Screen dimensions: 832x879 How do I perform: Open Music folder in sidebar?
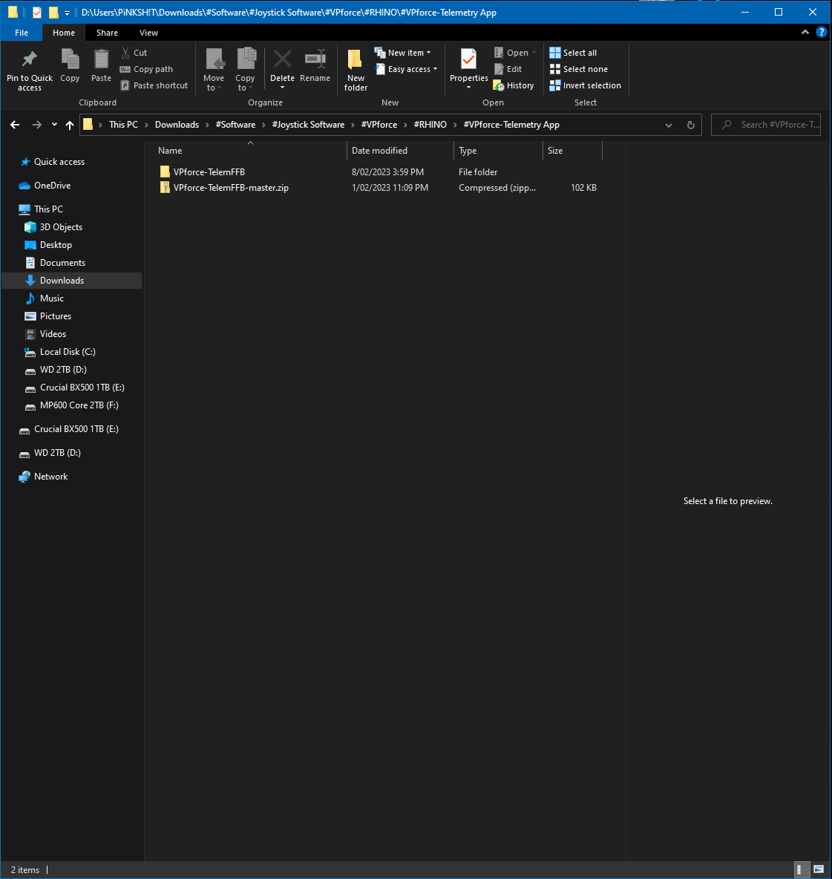coord(51,298)
